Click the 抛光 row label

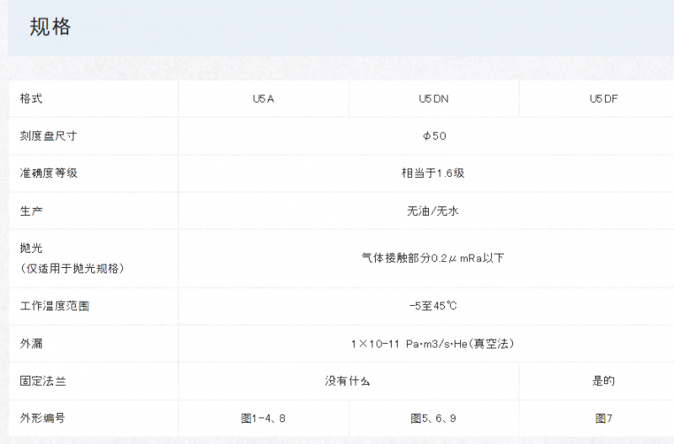tap(31, 248)
